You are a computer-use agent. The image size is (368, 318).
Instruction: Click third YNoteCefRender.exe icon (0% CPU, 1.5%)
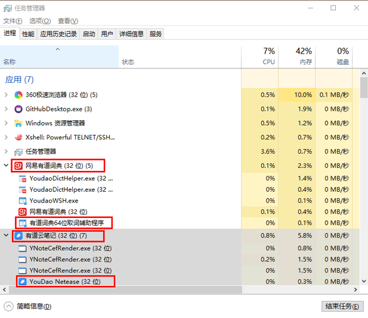tap(23, 271)
